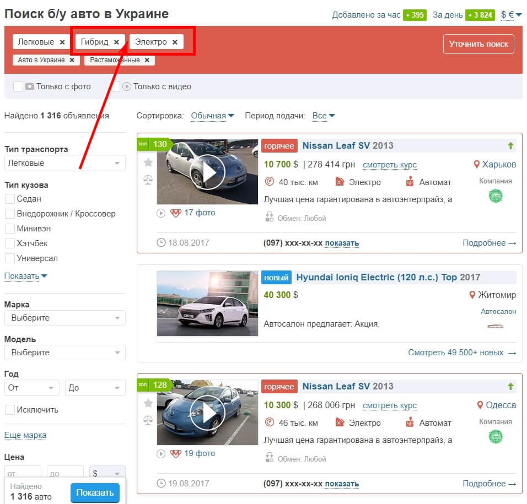Open Подробнее link on Odessa Nissan Leaf
The height and width of the screenshot is (504, 527).
pyautogui.click(x=489, y=484)
